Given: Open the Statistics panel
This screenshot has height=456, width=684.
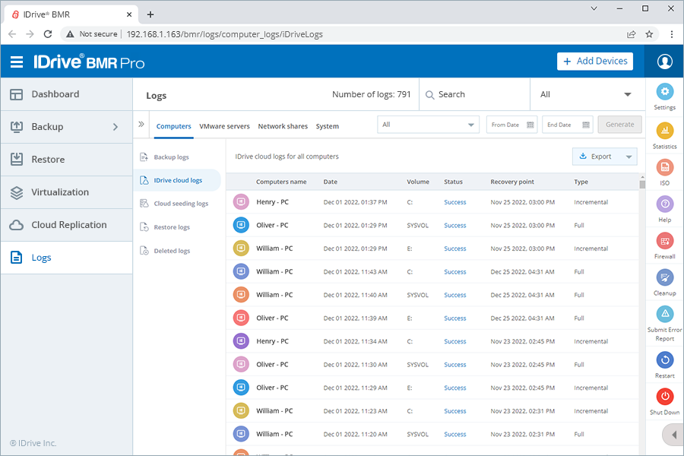Looking at the screenshot, I should pos(664,131).
